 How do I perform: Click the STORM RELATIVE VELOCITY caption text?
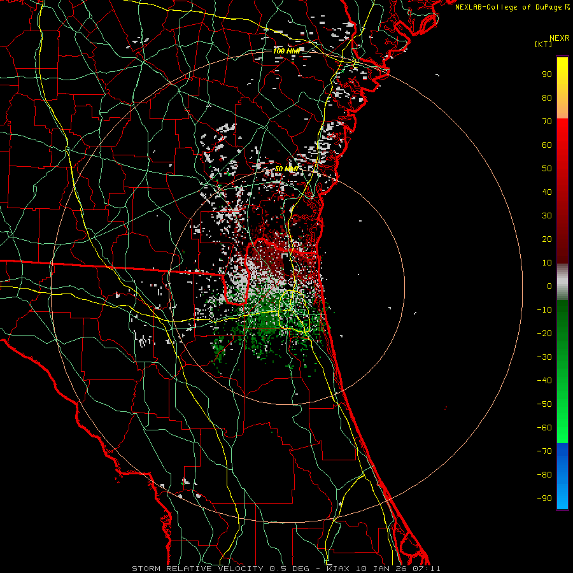[x=197, y=569]
